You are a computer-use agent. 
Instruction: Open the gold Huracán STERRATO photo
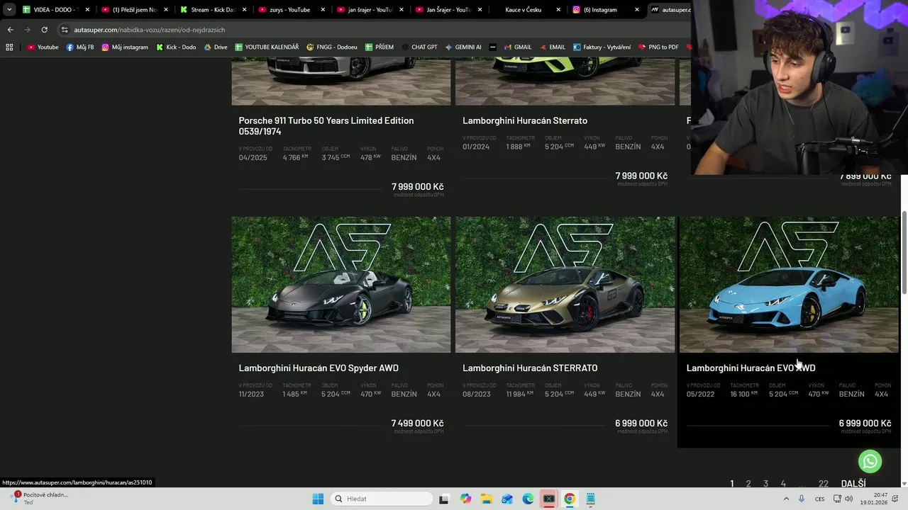pos(565,285)
